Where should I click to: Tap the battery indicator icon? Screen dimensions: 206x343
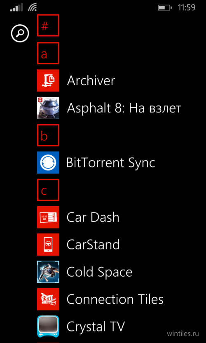[165, 8]
